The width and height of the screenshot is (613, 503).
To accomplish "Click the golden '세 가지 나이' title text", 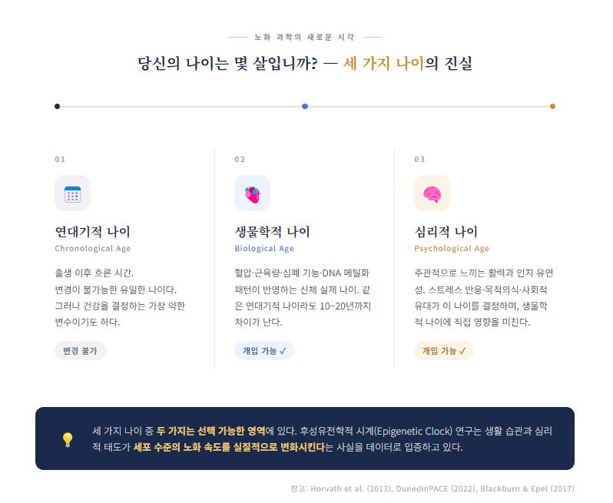I will (383, 63).
